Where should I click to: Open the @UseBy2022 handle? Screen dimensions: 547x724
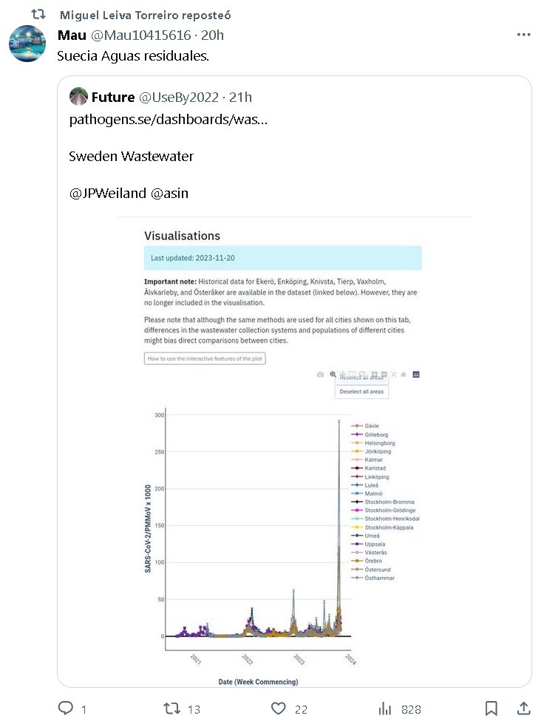click(178, 97)
